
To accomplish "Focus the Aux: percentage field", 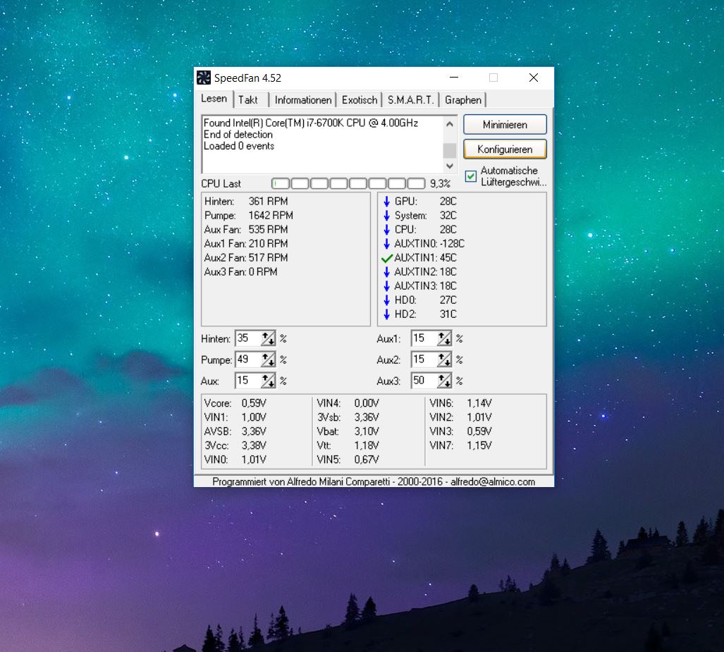I will click(x=248, y=381).
